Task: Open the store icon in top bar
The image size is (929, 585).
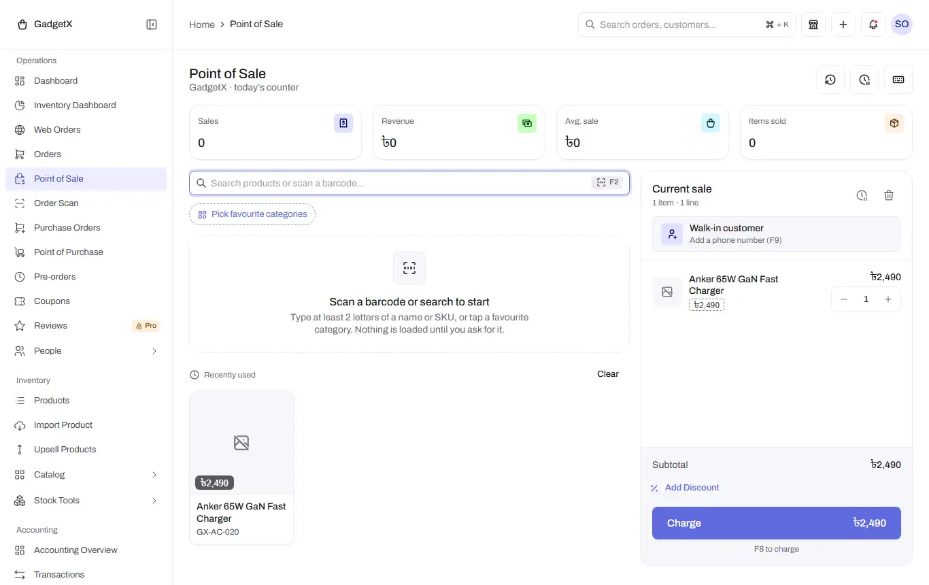Action: (813, 24)
